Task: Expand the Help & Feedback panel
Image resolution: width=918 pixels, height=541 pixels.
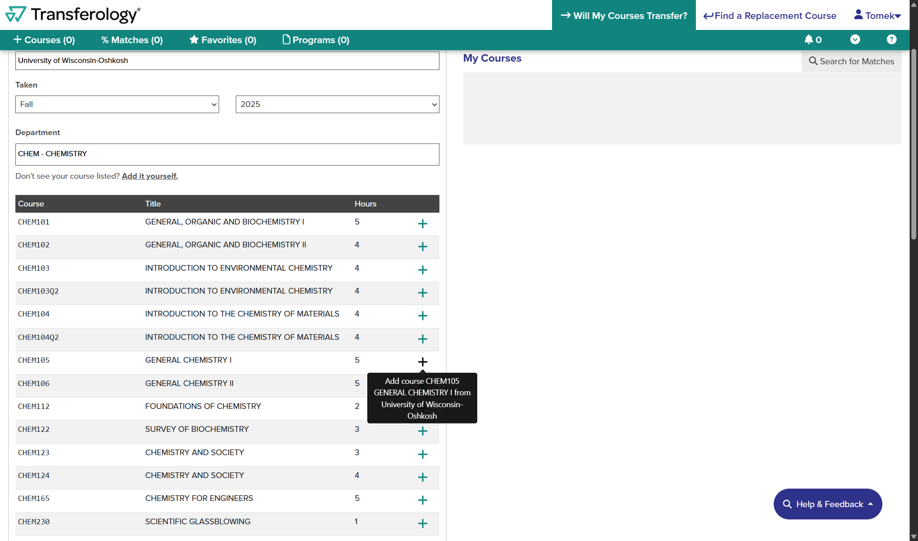Action: [x=827, y=504]
